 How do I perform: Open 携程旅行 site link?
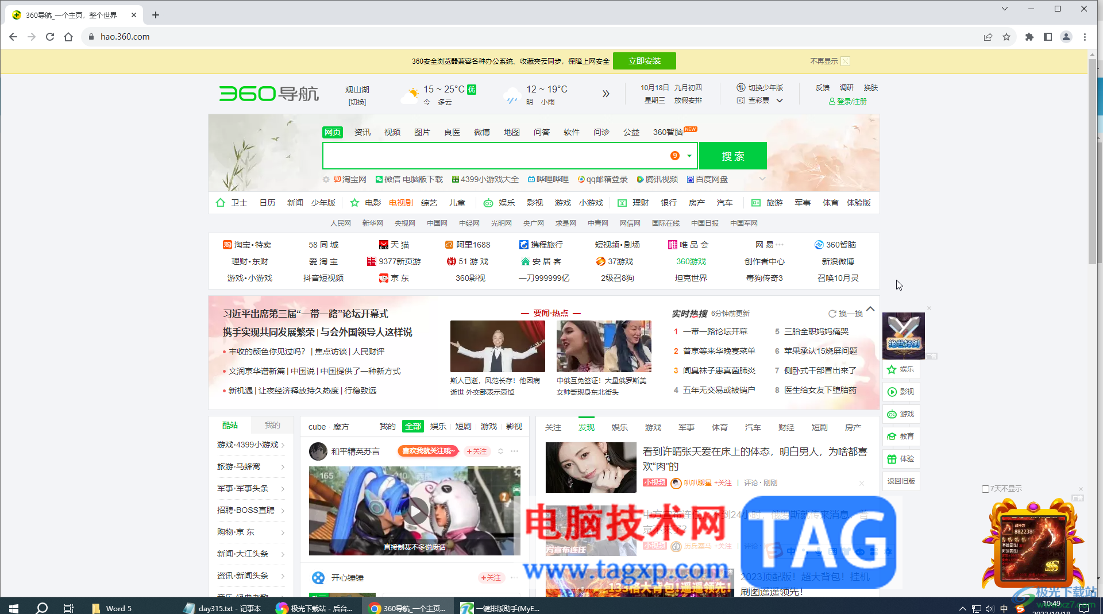click(541, 245)
